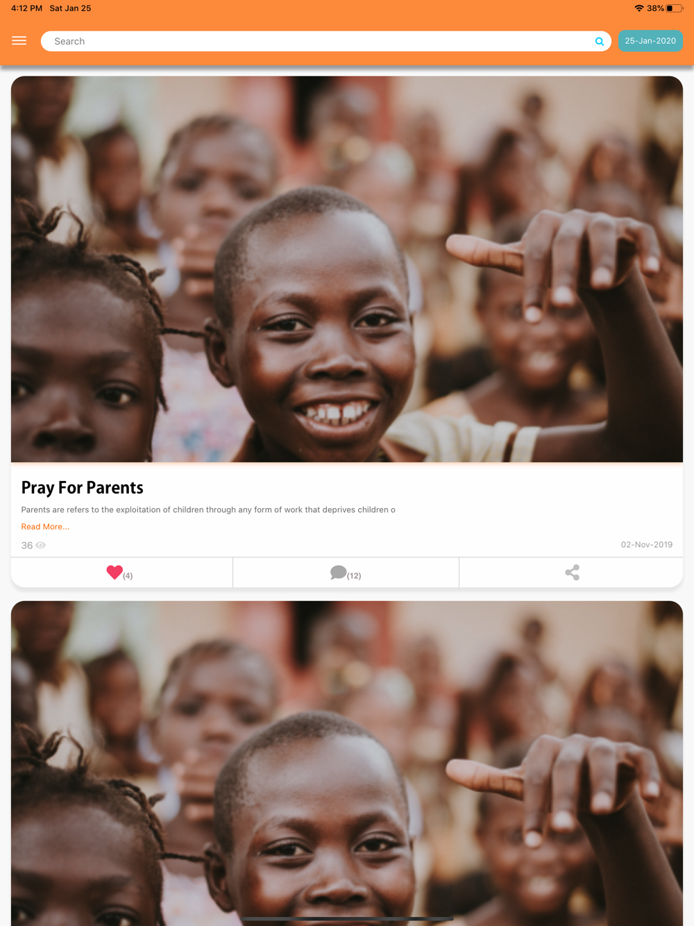Open the hamburger menu
694x926 pixels.
click(x=19, y=41)
